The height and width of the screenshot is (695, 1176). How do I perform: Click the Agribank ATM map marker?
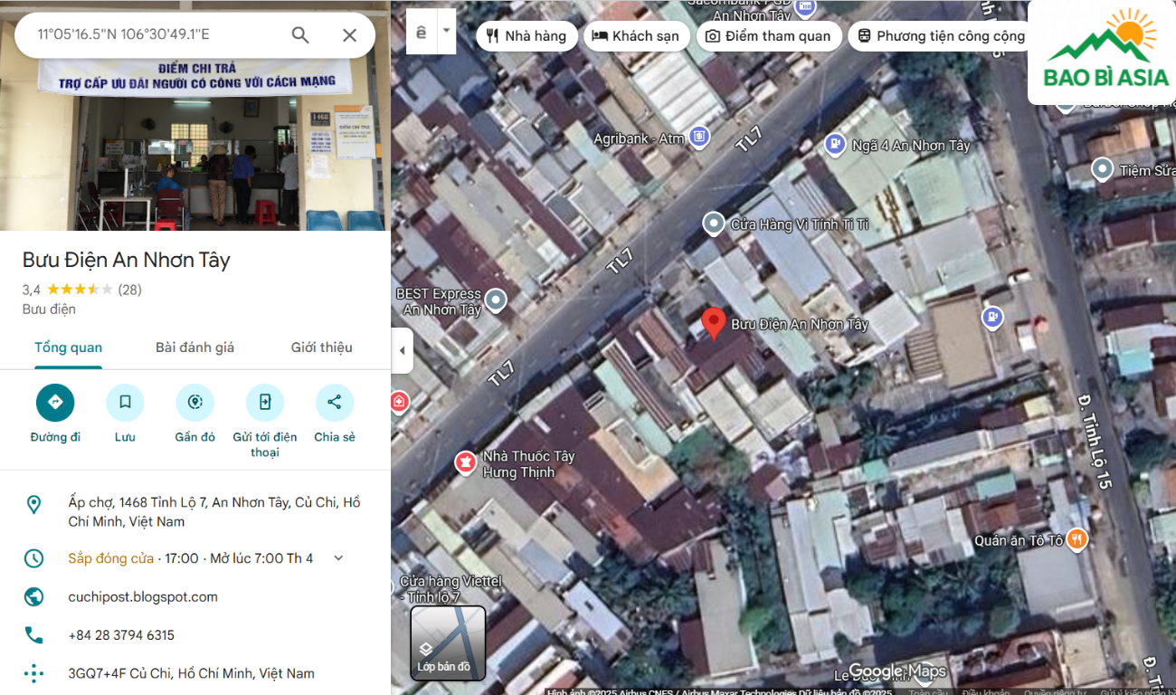pos(698,138)
